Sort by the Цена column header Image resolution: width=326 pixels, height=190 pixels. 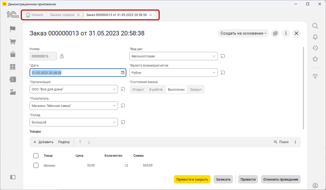[79, 156]
